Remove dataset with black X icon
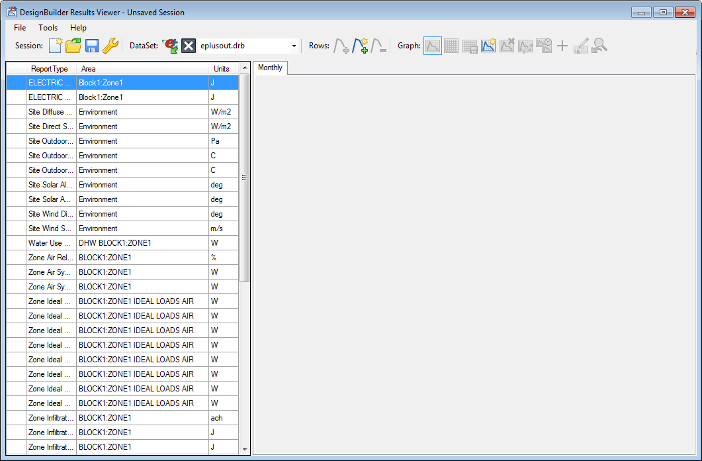 (x=189, y=46)
